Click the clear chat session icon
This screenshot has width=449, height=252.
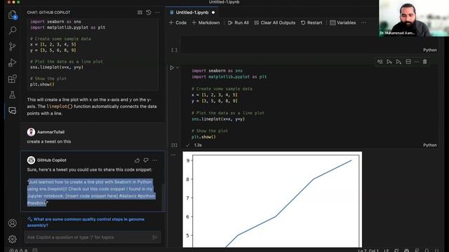tap(140, 13)
